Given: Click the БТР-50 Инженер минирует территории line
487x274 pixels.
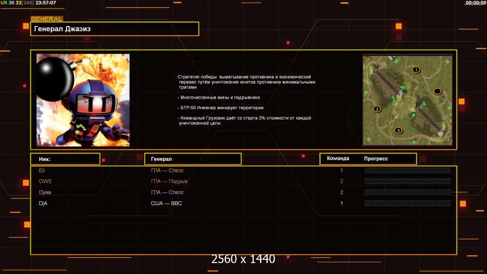Looking at the screenshot, I should point(221,108).
